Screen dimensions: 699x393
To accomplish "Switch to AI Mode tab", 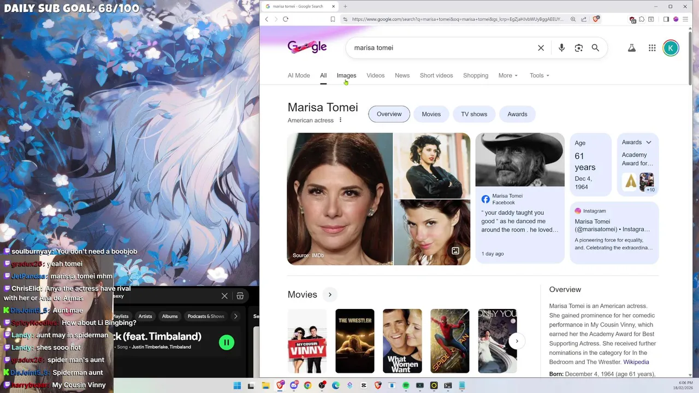I will [x=299, y=75].
